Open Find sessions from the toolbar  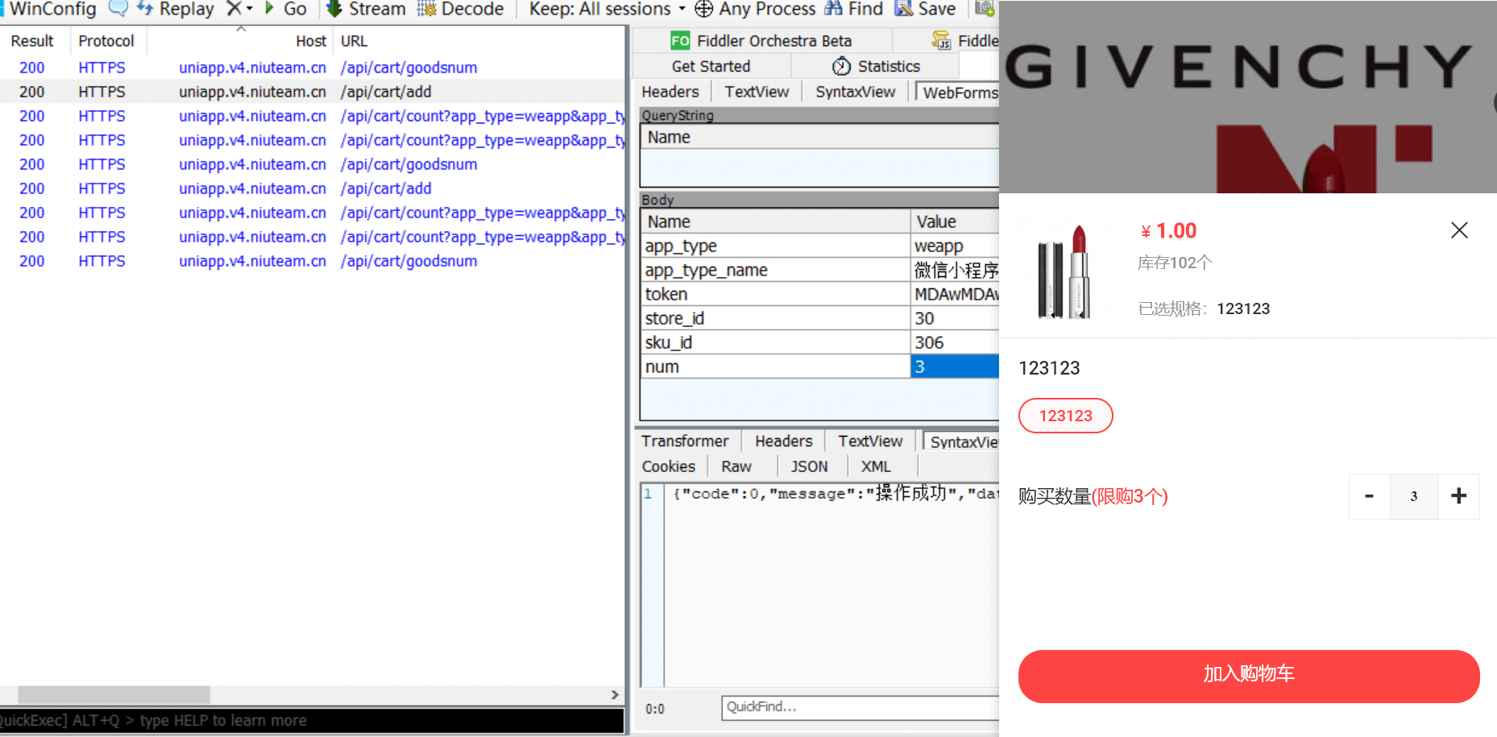(854, 9)
